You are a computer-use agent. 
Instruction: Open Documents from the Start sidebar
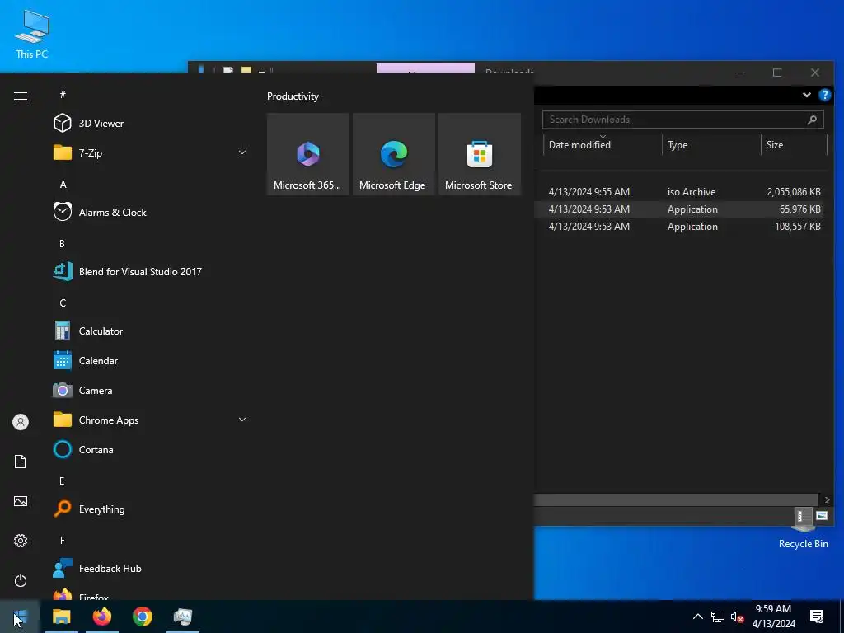(x=21, y=462)
